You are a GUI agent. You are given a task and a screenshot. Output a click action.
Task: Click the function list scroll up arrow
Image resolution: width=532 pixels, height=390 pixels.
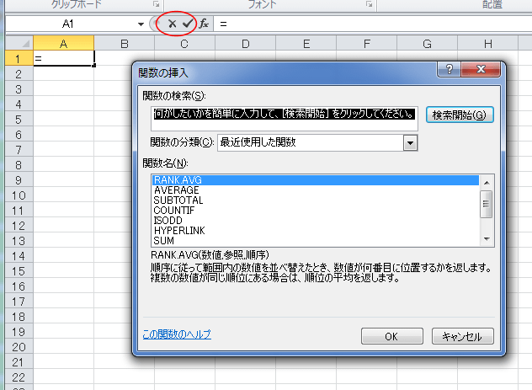tap(487, 183)
